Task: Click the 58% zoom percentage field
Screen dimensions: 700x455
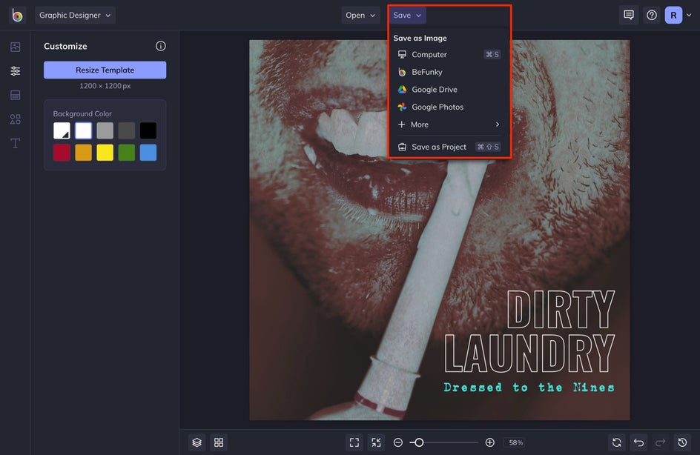Action: 515,442
